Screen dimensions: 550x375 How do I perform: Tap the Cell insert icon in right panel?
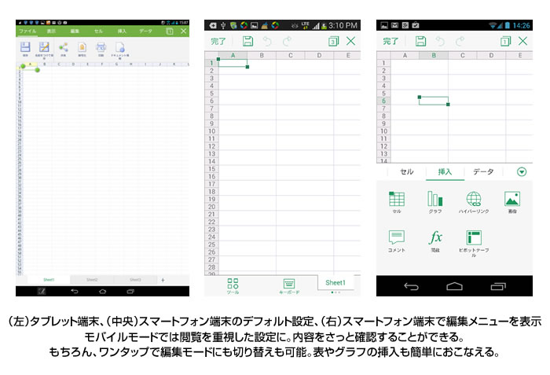coord(397,200)
